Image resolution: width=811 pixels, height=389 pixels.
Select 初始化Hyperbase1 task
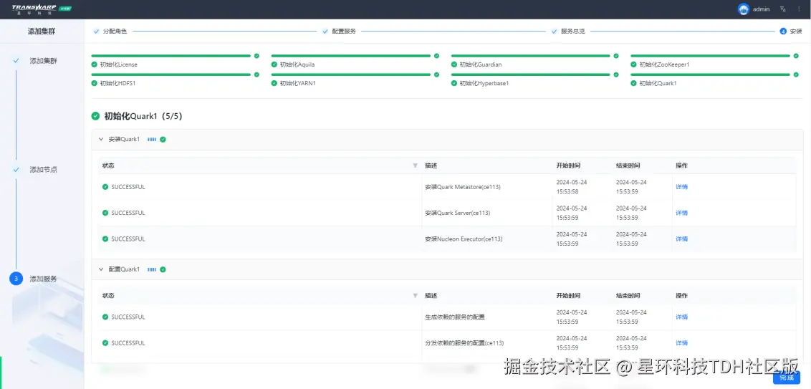[x=484, y=83]
